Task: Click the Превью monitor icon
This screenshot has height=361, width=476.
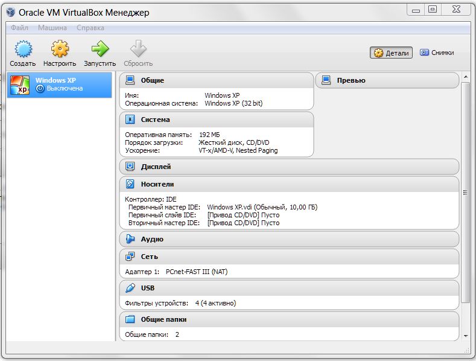Action: 326,80
